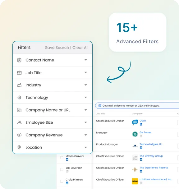Click the CEO and Managers prompt field
This screenshot has height=189, width=179.
point(137,106)
